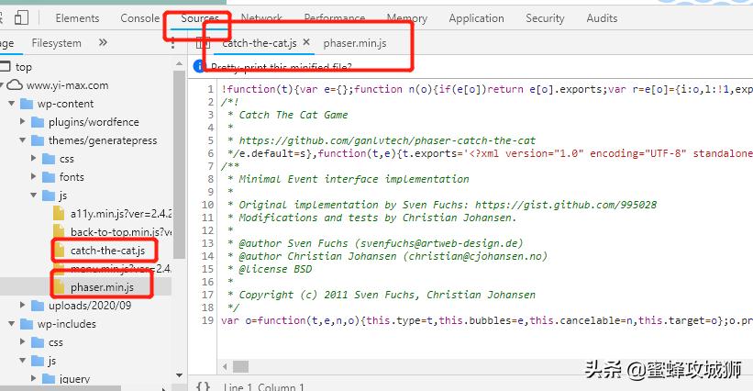Collapse the wp-content folder
The image size is (753, 391).
pyautogui.click(x=12, y=104)
